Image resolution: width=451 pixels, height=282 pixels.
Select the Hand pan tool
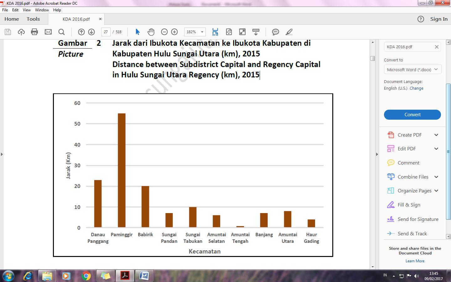pyautogui.click(x=151, y=32)
